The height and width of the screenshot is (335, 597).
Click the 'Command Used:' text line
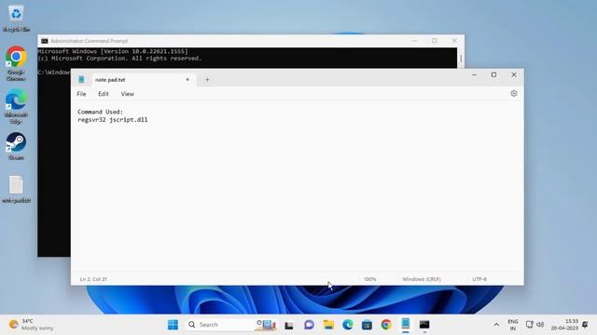[100, 112]
